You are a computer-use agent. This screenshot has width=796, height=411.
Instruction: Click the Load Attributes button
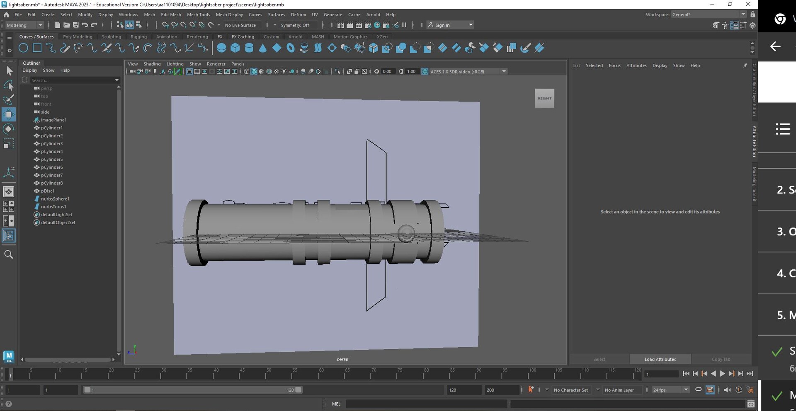(660, 359)
